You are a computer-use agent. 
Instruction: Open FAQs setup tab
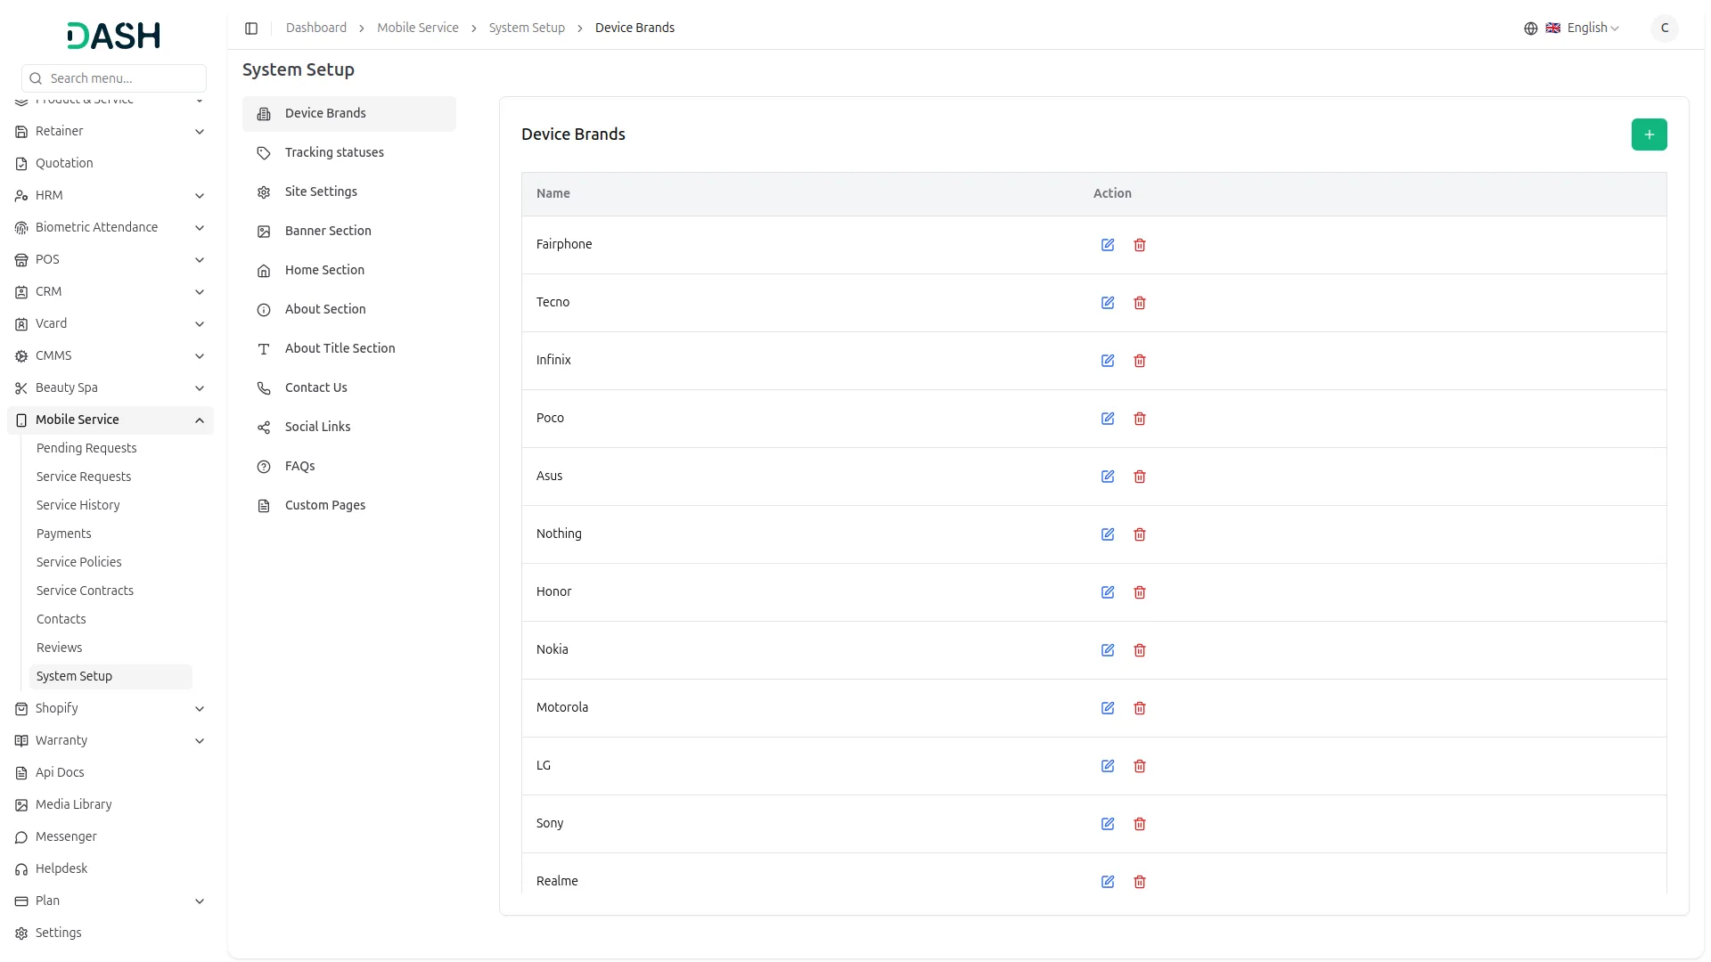[x=349, y=466]
